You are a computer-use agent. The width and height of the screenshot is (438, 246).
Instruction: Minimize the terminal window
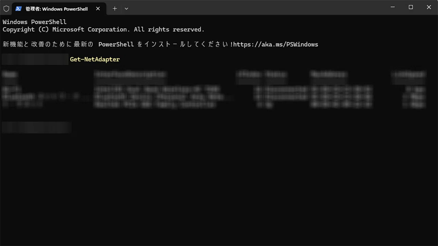coord(393,7)
